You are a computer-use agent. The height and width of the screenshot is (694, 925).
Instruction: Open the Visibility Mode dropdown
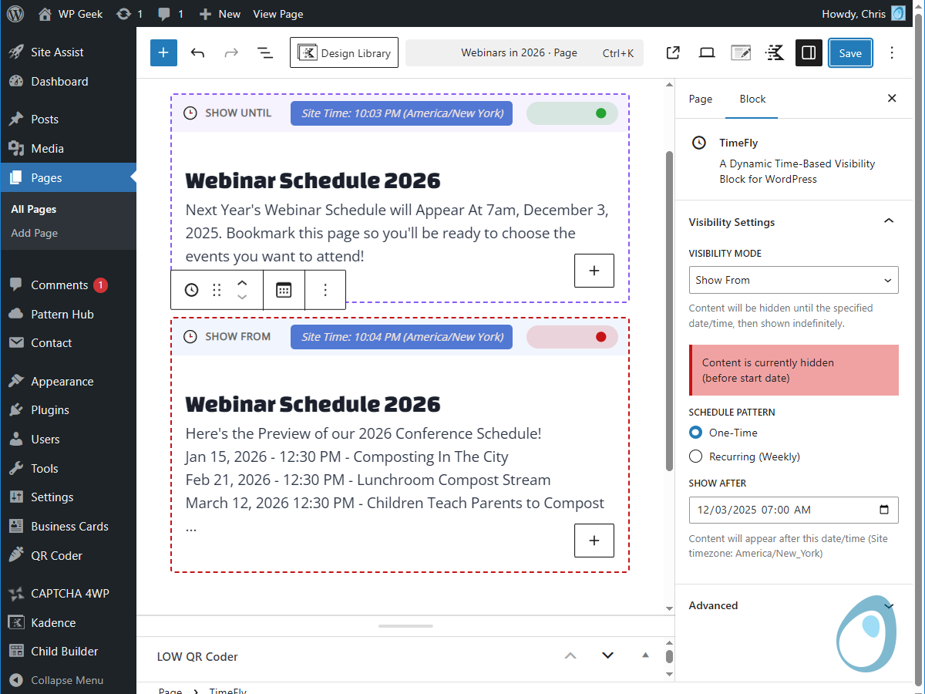[794, 280]
